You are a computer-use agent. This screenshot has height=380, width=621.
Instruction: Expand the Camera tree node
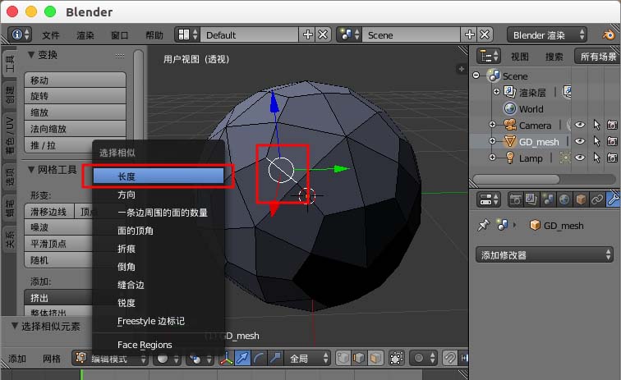492,124
